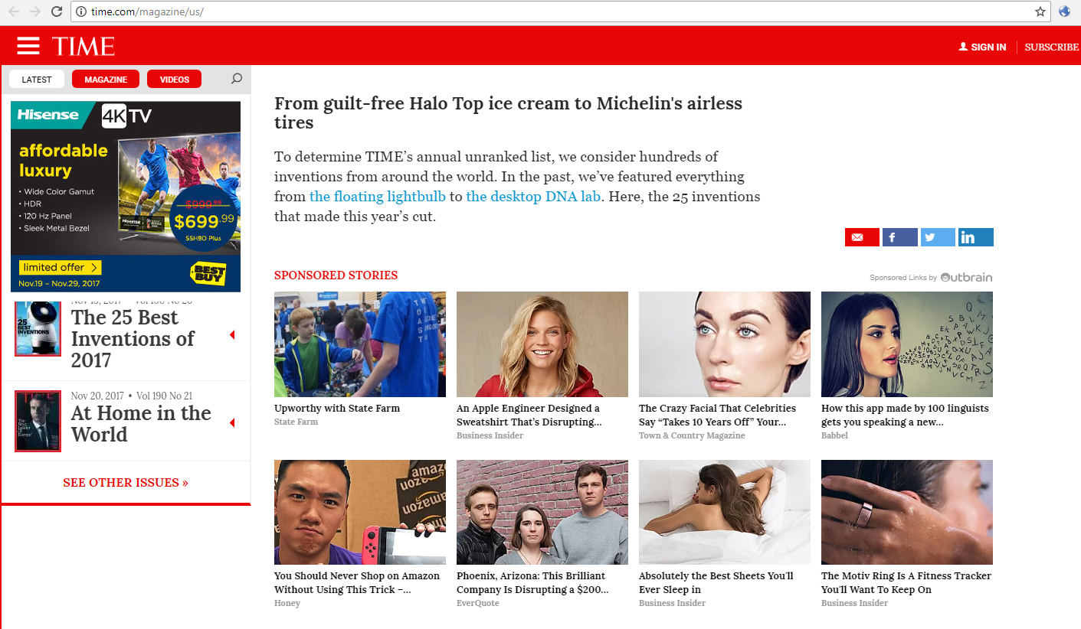Expand the At Home in the World arrow
This screenshot has height=629, width=1081.
tap(232, 423)
